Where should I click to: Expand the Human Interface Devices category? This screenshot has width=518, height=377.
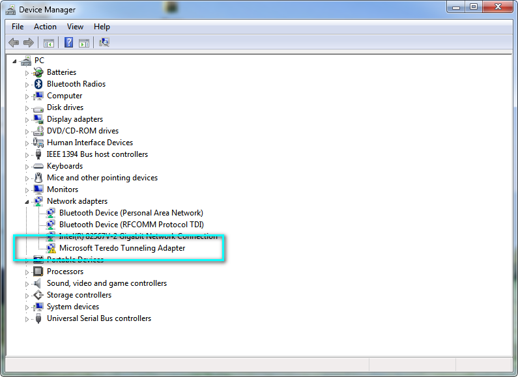pyautogui.click(x=27, y=143)
